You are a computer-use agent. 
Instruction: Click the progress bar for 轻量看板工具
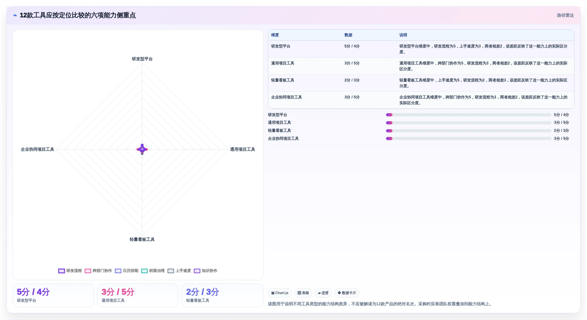(468, 131)
